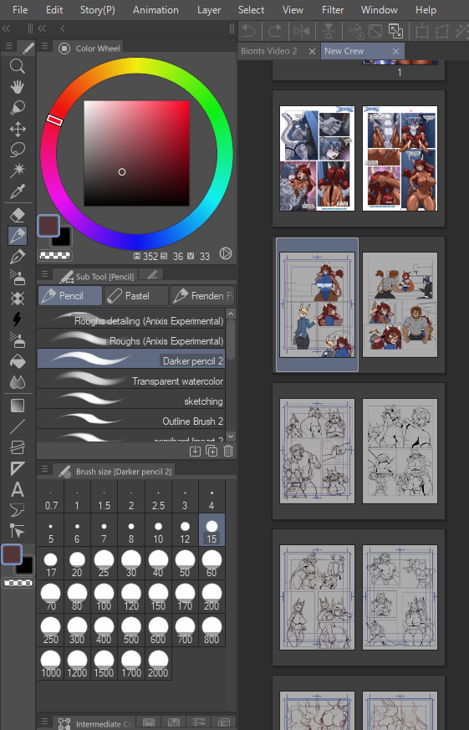The height and width of the screenshot is (730, 469).
Task: Open the Filter menu
Action: [333, 10]
